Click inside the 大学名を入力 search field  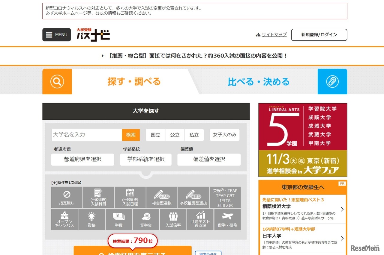(x=86, y=135)
